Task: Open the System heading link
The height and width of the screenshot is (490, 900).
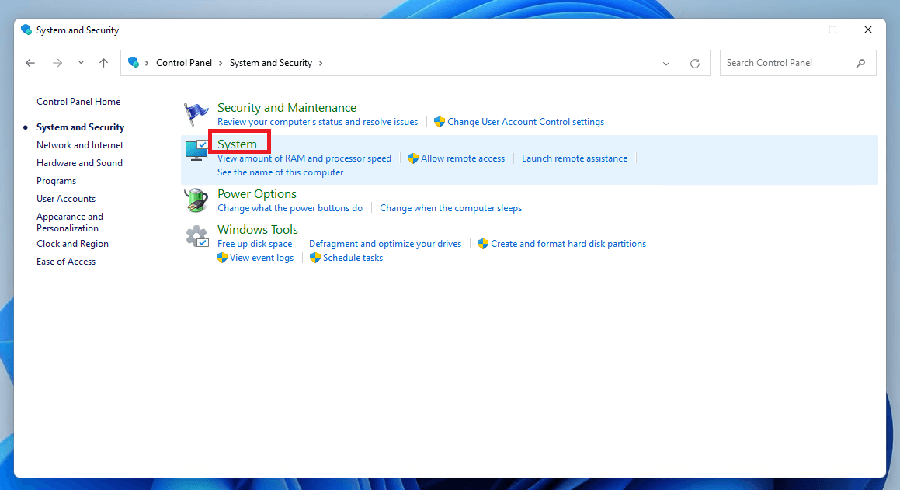Action: tap(237, 144)
